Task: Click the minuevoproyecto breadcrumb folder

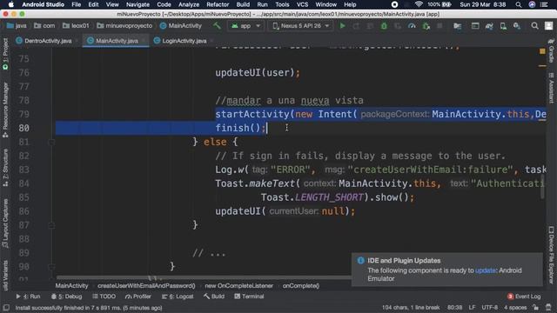Action: (x=124, y=26)
